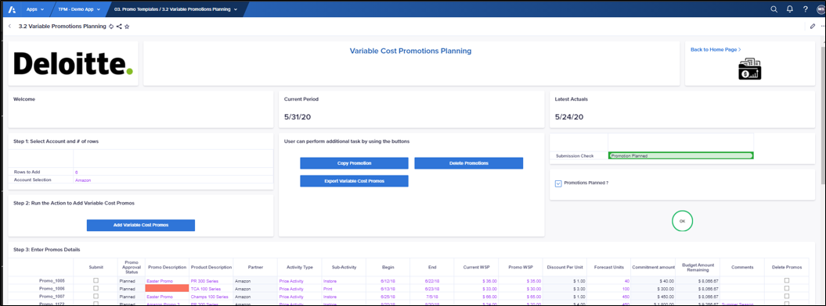The width and height of the screenshot is (826, 306).
Task: Open the Promotions Planned? dropdown arrow
Action: (558, 183)
